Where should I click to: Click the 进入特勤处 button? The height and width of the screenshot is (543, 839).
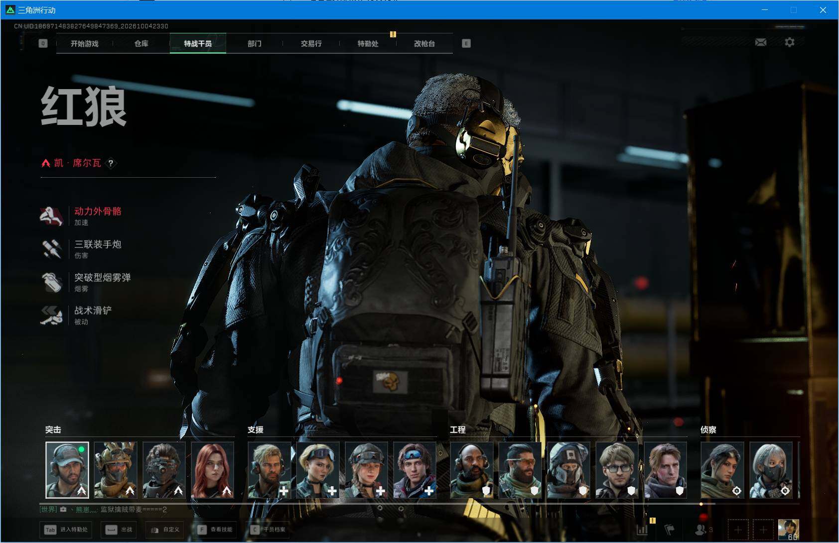[x=66, y=530]
